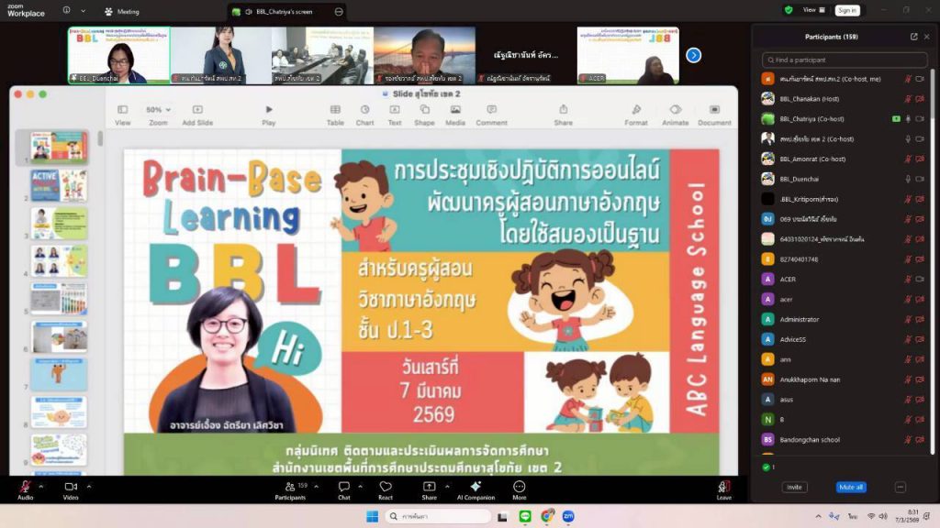Click the Find a participant search field
Viewport: 940px width, 528px height.
click(845, 60)
